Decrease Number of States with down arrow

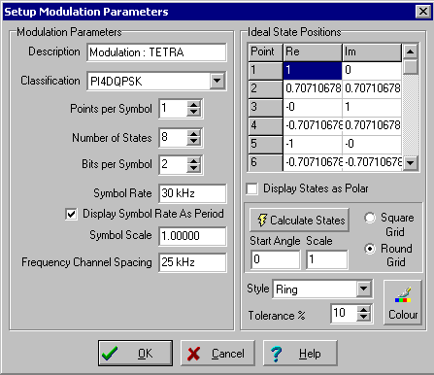(193, 141)
